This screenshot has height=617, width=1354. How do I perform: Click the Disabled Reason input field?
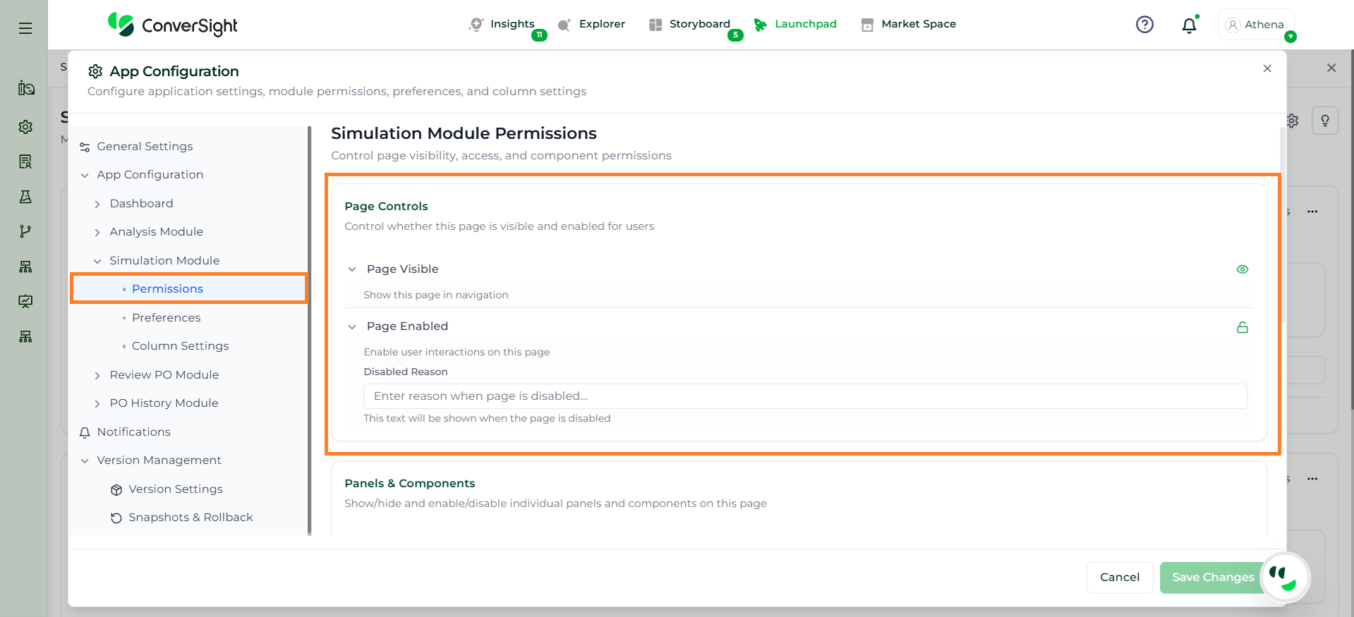point(804,396)
